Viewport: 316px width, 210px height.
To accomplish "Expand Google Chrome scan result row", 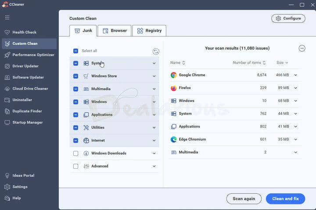I will 295,75.
